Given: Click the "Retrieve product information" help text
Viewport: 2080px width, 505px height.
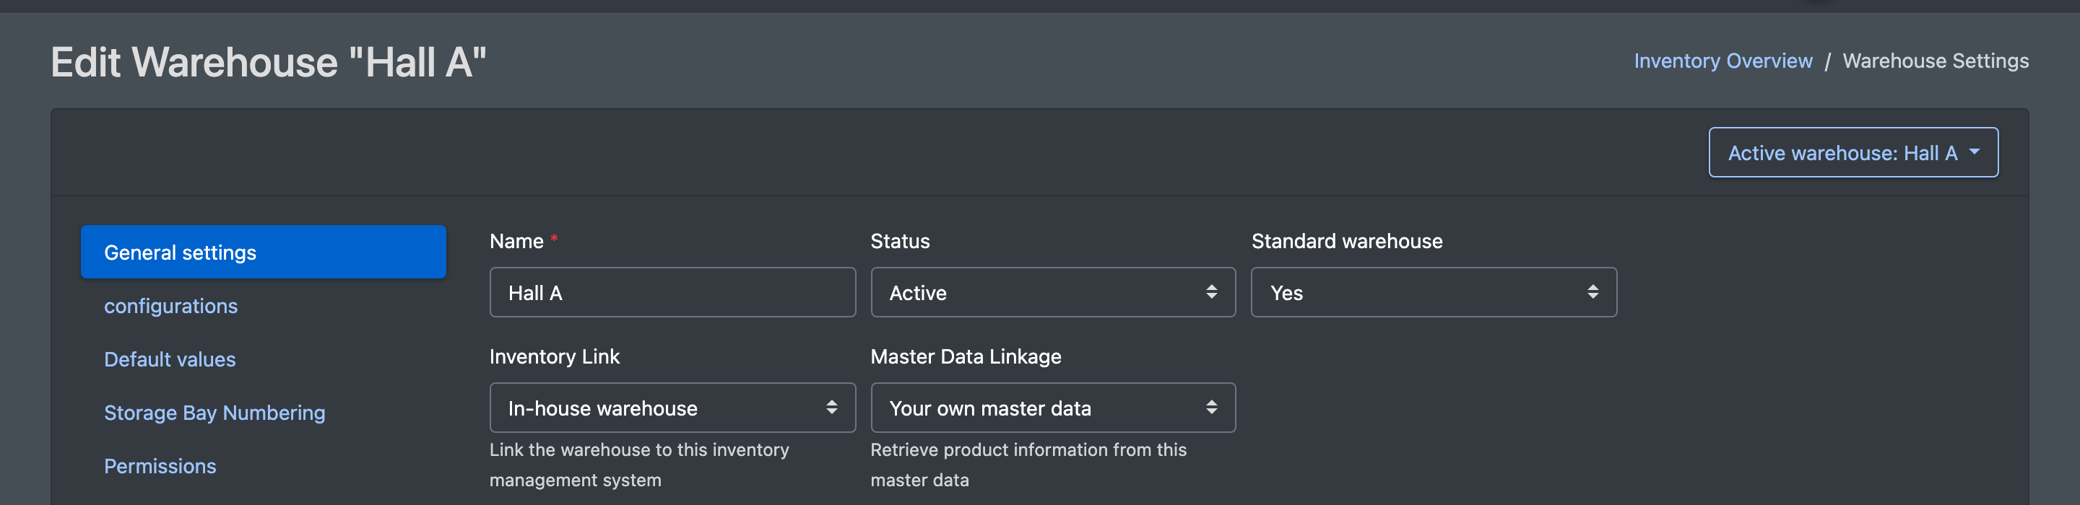Looking at the screenshot, I should 1028,465.
